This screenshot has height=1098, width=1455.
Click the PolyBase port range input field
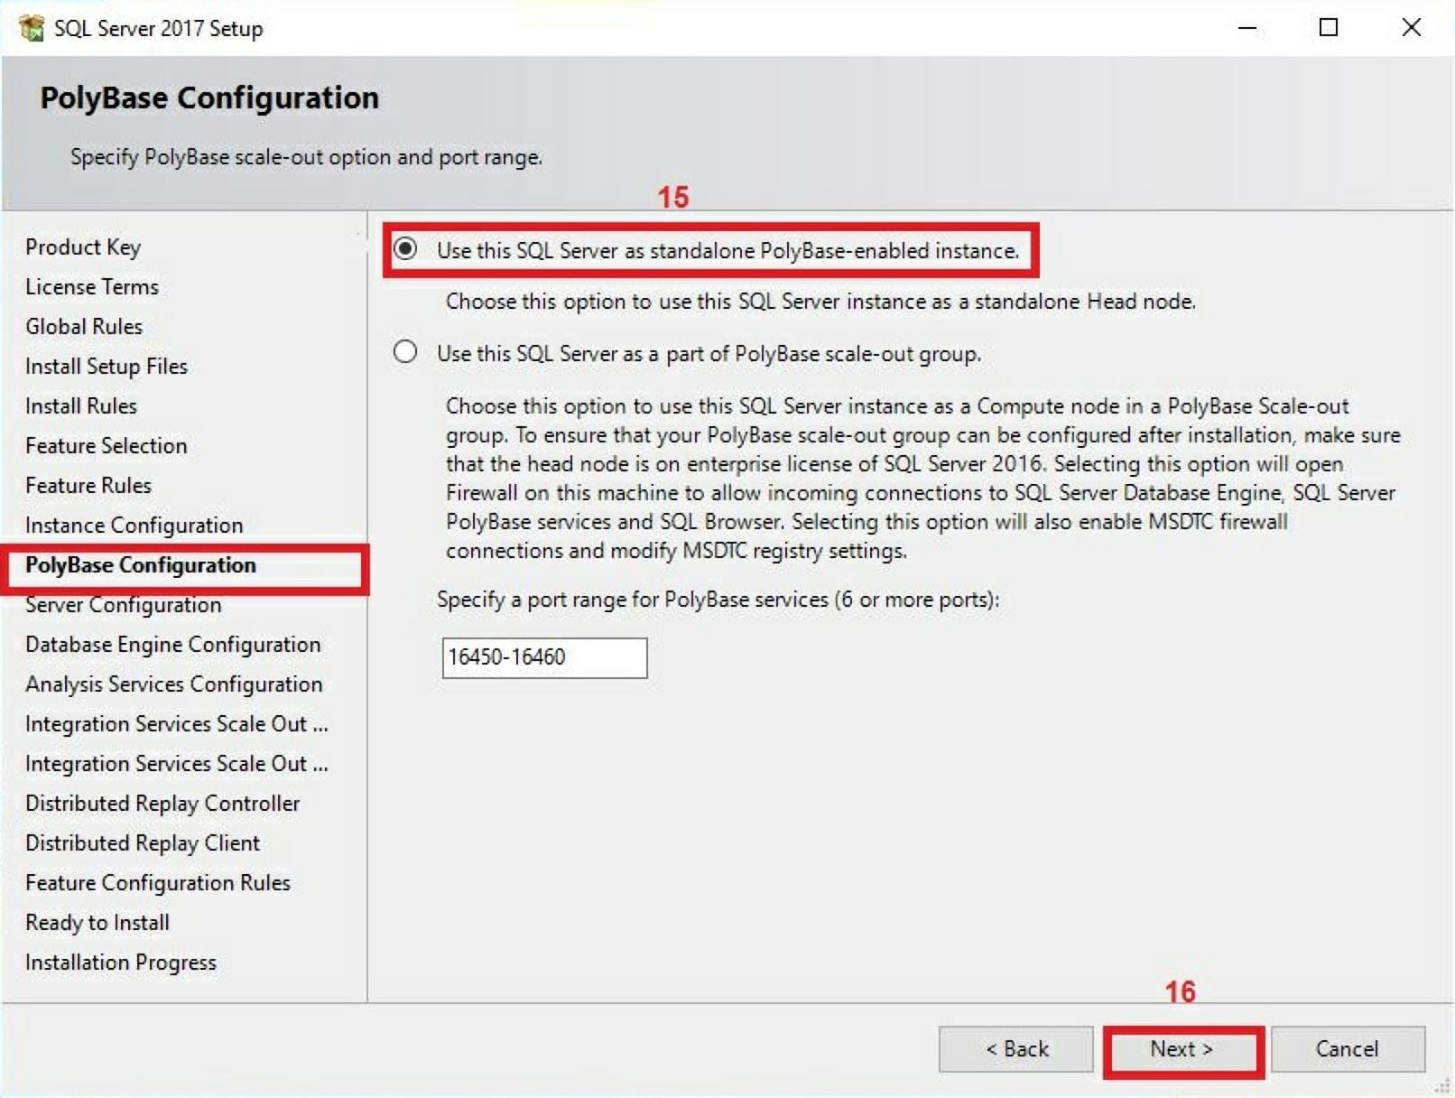[544, 657]
